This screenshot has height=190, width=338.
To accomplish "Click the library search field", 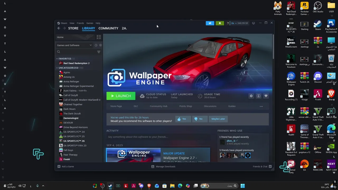I will pos(76,52).
